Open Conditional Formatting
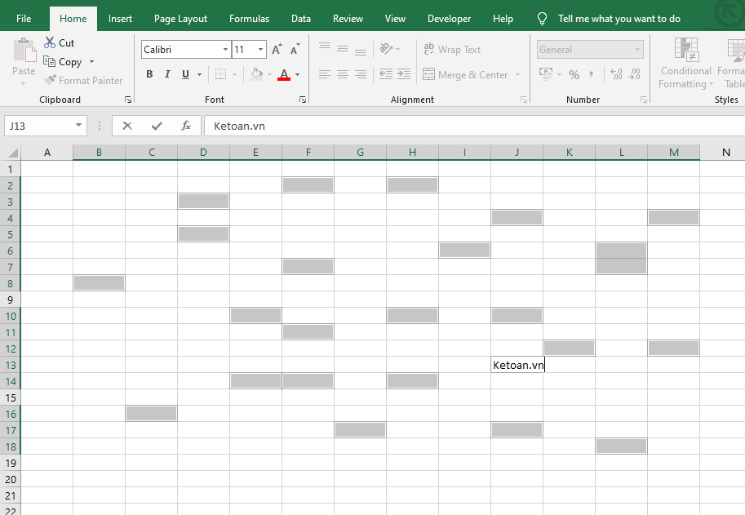Image resolution: width=745 pixels, height=515 pixels. [x=685, y=63]
